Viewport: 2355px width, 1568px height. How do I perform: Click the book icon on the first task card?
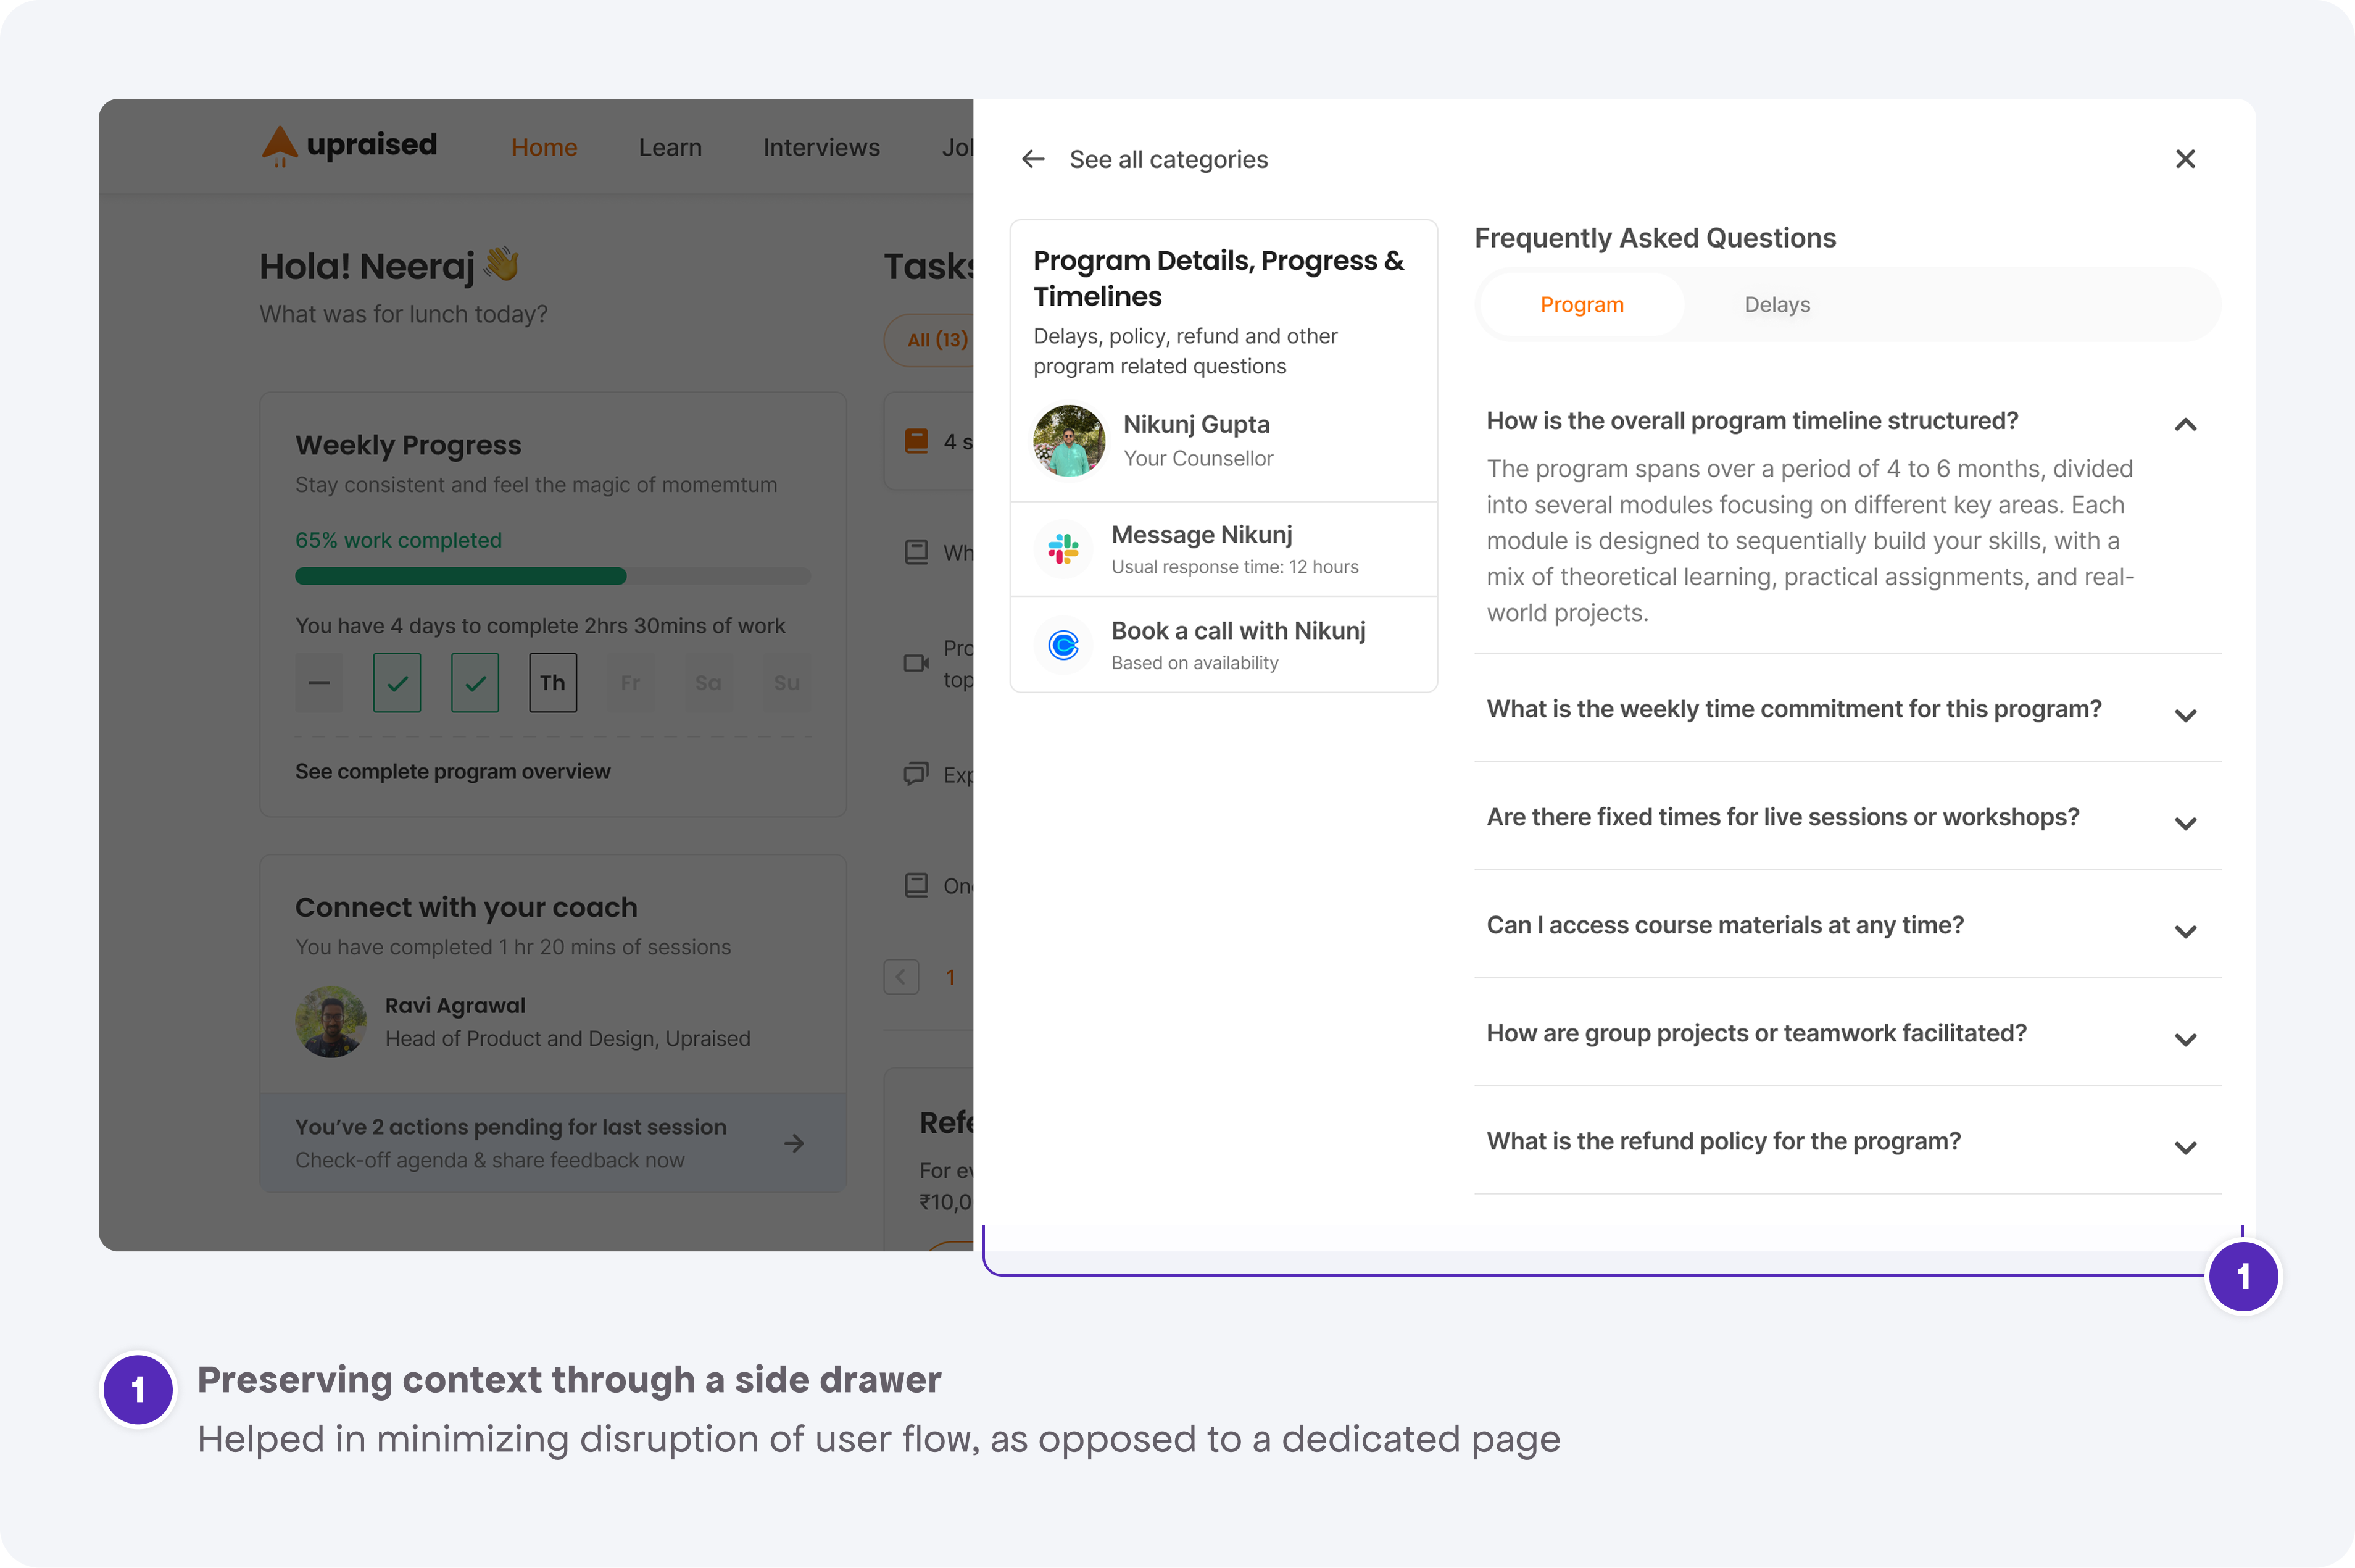point(916,441)
